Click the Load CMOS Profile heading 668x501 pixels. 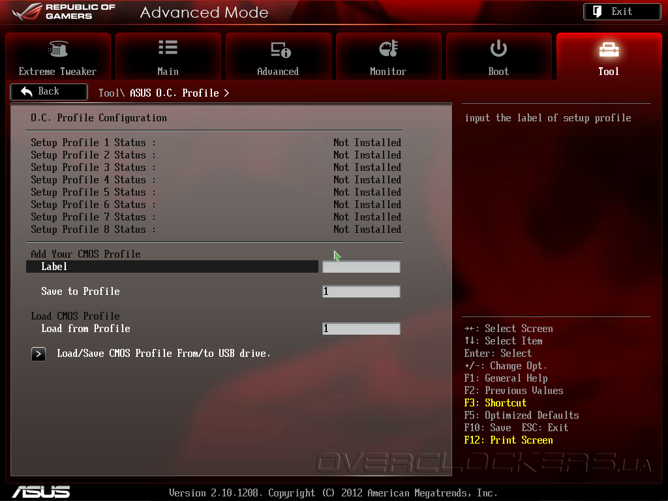[75, 316]
